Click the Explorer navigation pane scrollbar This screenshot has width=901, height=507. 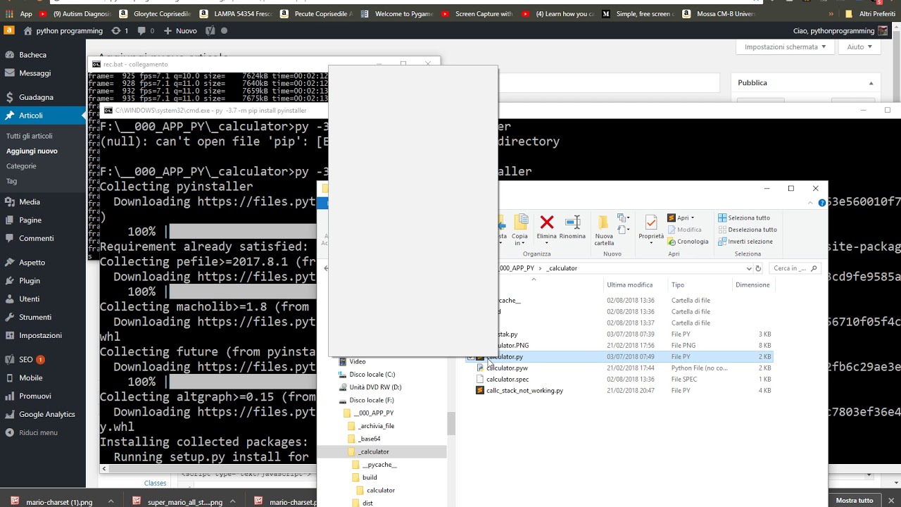coord(451,423)
